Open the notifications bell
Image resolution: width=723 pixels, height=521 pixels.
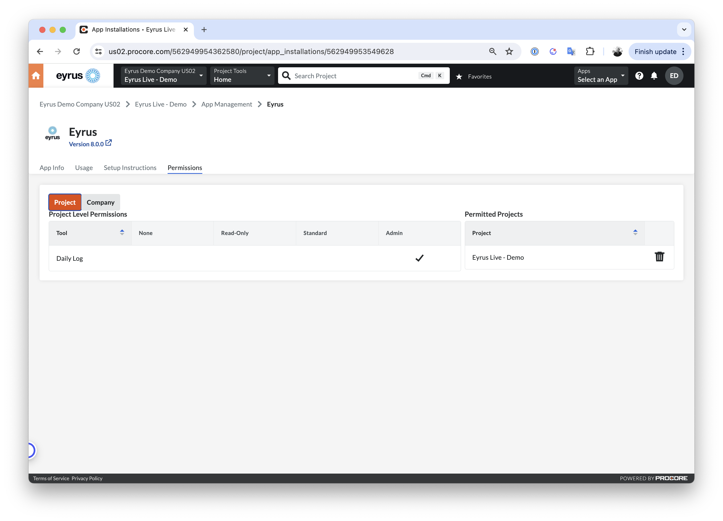pos(654,76)
